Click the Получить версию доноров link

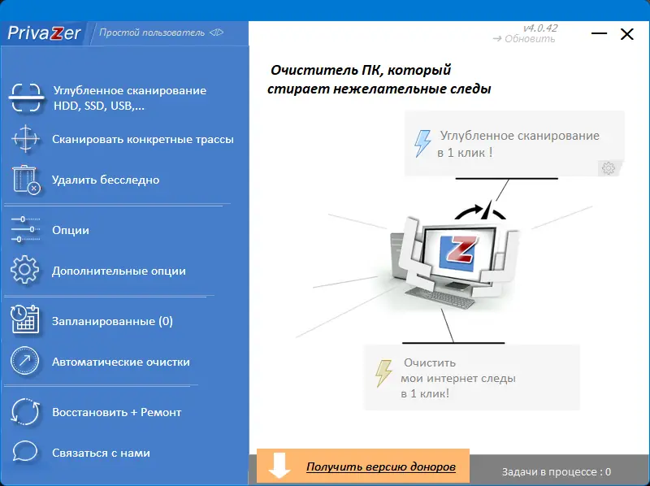click(x=380, y=467)
